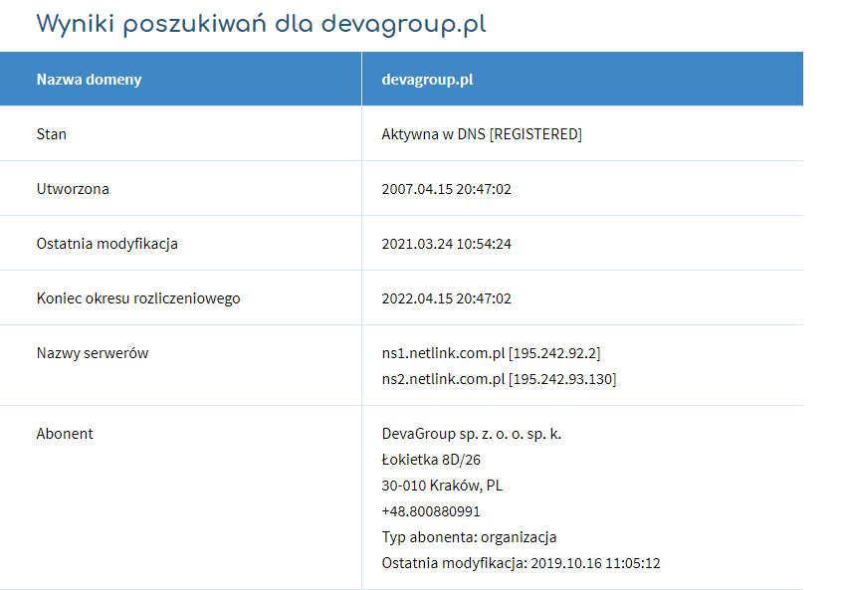Click the 'ns1.netlink.com.pl [195.242.92.2]' entry
Image resolution: width=841 pixels, height=590 pixels.
[491, 353]
